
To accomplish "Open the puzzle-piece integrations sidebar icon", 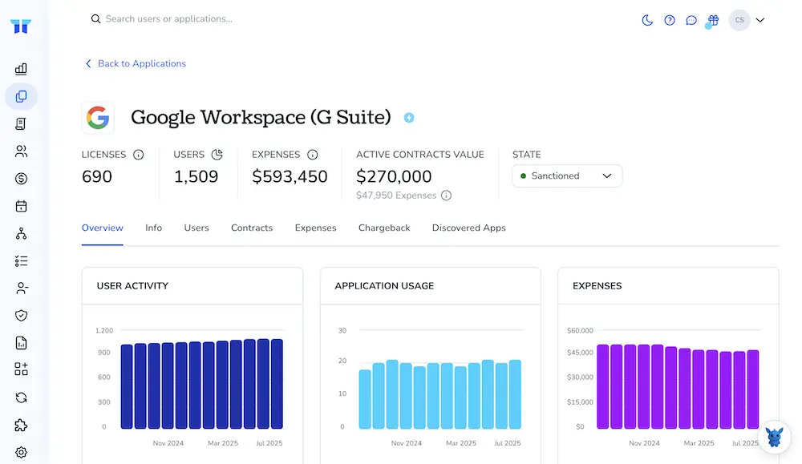I will [21, 426].
